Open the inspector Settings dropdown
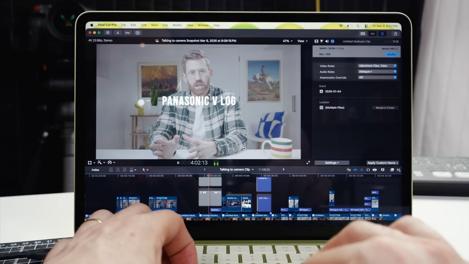 (x=332, y=163)
